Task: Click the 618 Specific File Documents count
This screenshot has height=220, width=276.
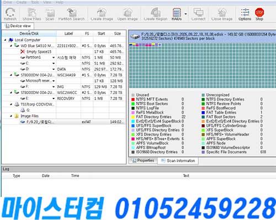Action: [263, 152]
